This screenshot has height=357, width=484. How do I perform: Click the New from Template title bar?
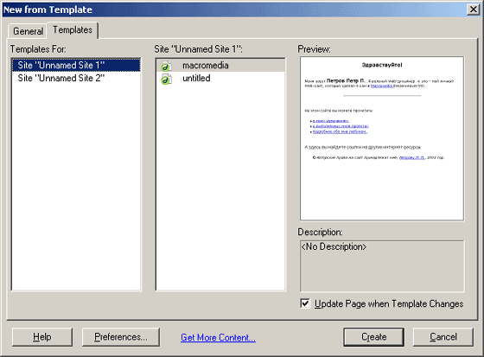click(234, 10)
